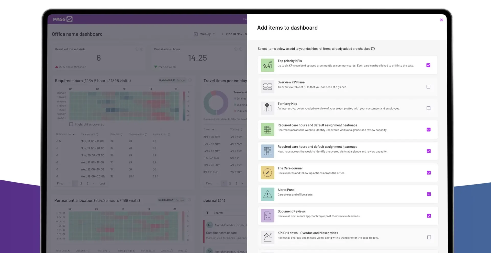Image resolution: width=491 pixels, height=253 pixels.
Task: Click the Alerts Panel warning triangle icon
Action: [x=267, y=194]
